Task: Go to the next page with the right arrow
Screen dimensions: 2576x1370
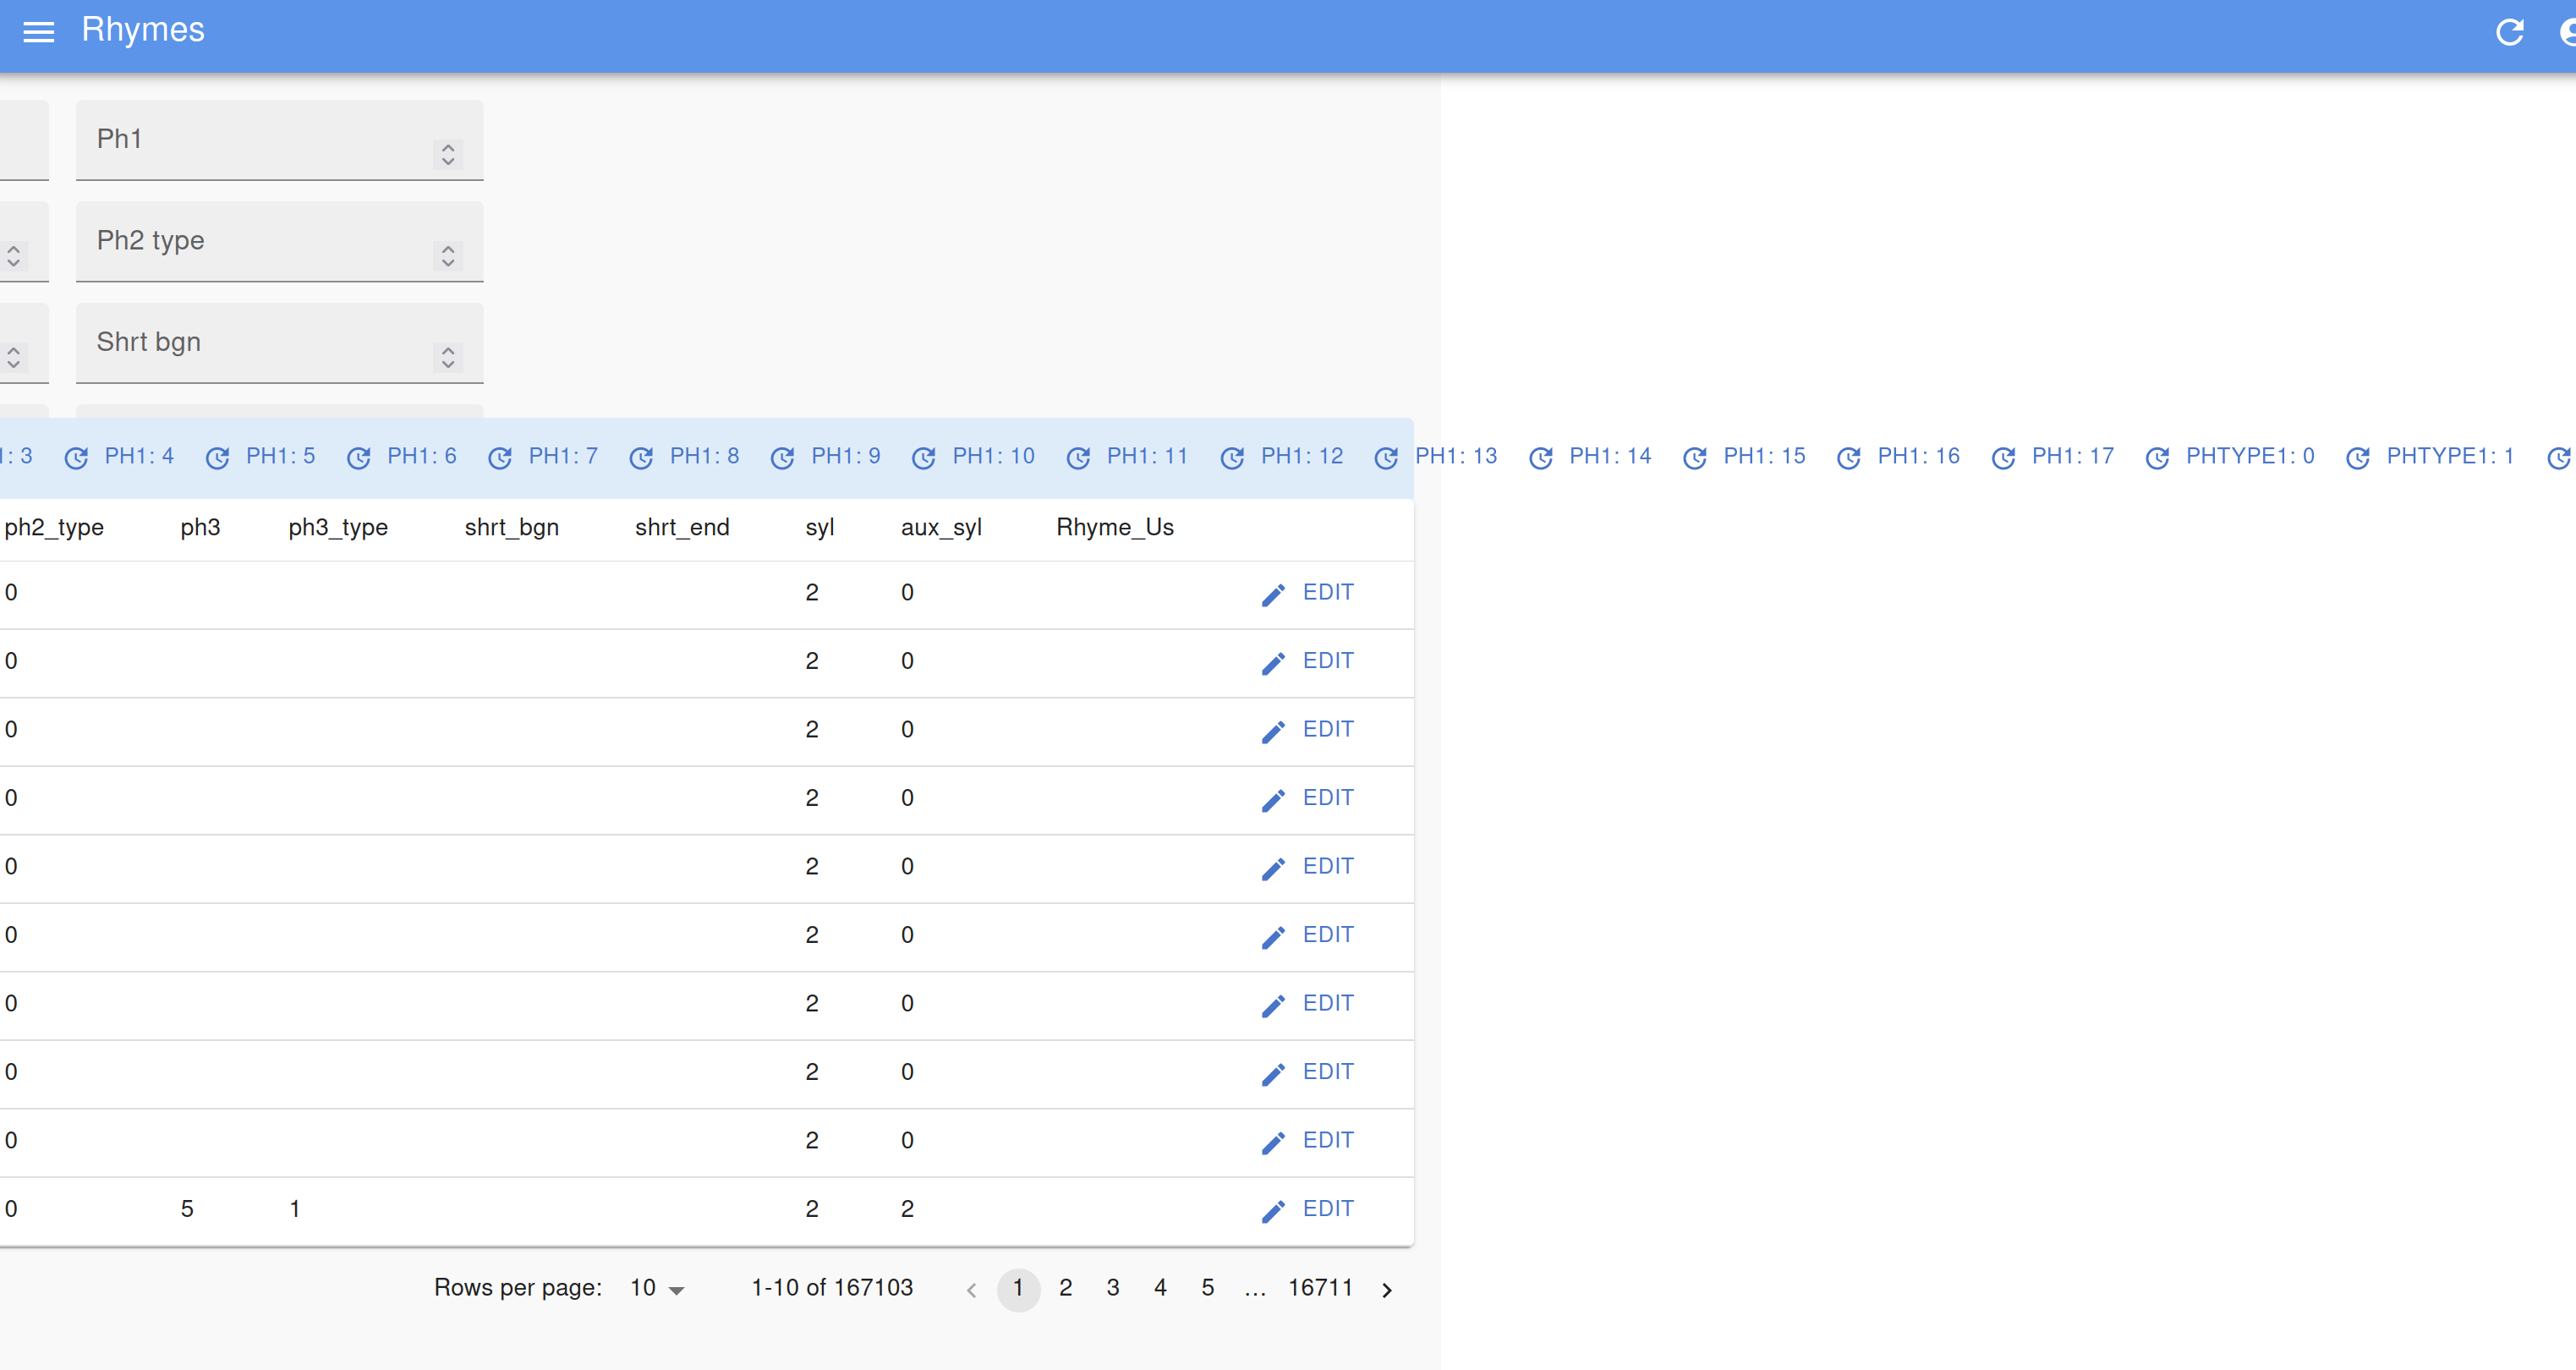Action: tap(1387, 1289)
